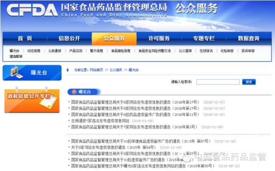Open 动态信息 in the sub-navigation

(34, 51)
